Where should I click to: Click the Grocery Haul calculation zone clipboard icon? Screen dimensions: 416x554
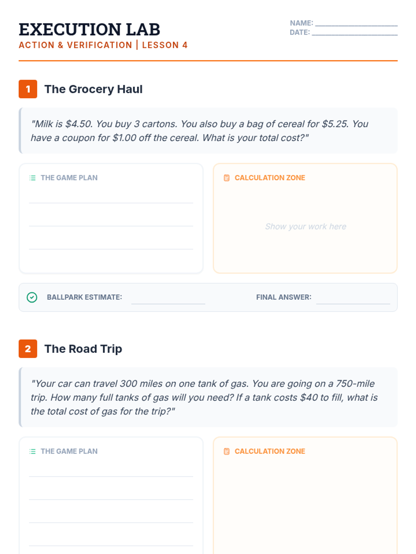point(227,178)
